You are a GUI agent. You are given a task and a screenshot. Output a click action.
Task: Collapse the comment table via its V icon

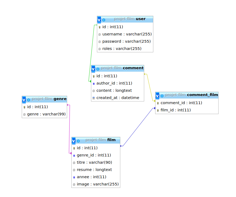93,69
